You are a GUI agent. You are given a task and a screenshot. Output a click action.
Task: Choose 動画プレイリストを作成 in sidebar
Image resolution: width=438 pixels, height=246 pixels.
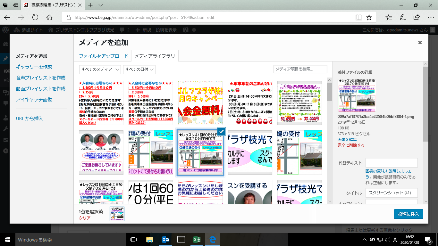coord(41,89)
